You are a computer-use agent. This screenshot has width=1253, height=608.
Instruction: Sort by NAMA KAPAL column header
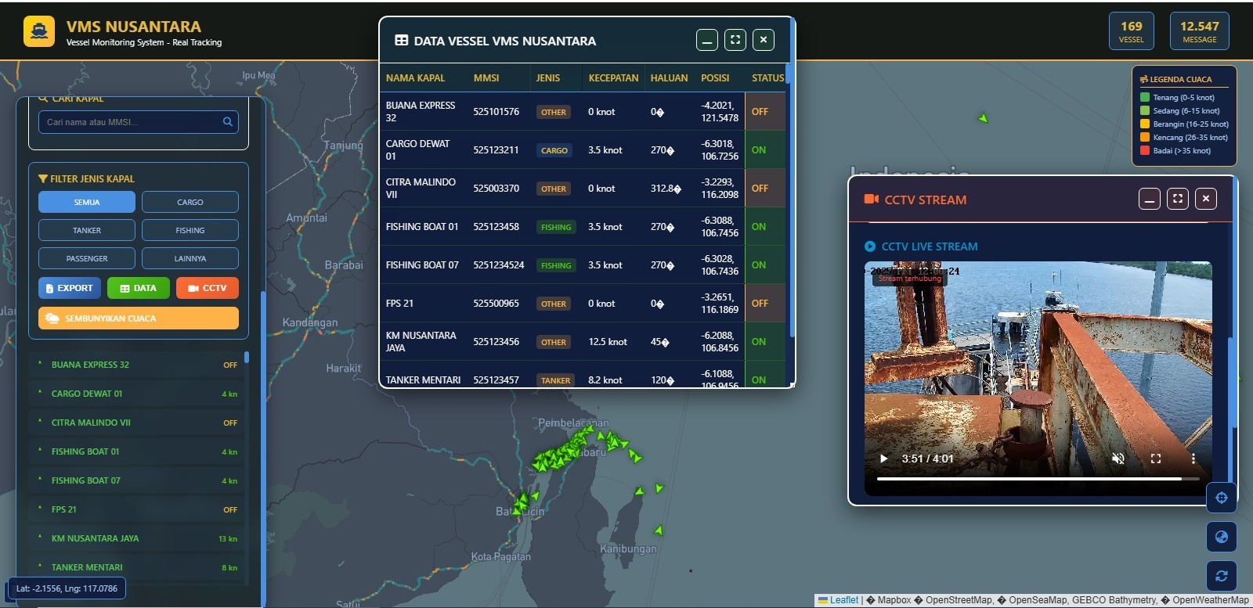pyautogui.click(x=415, y=78)
